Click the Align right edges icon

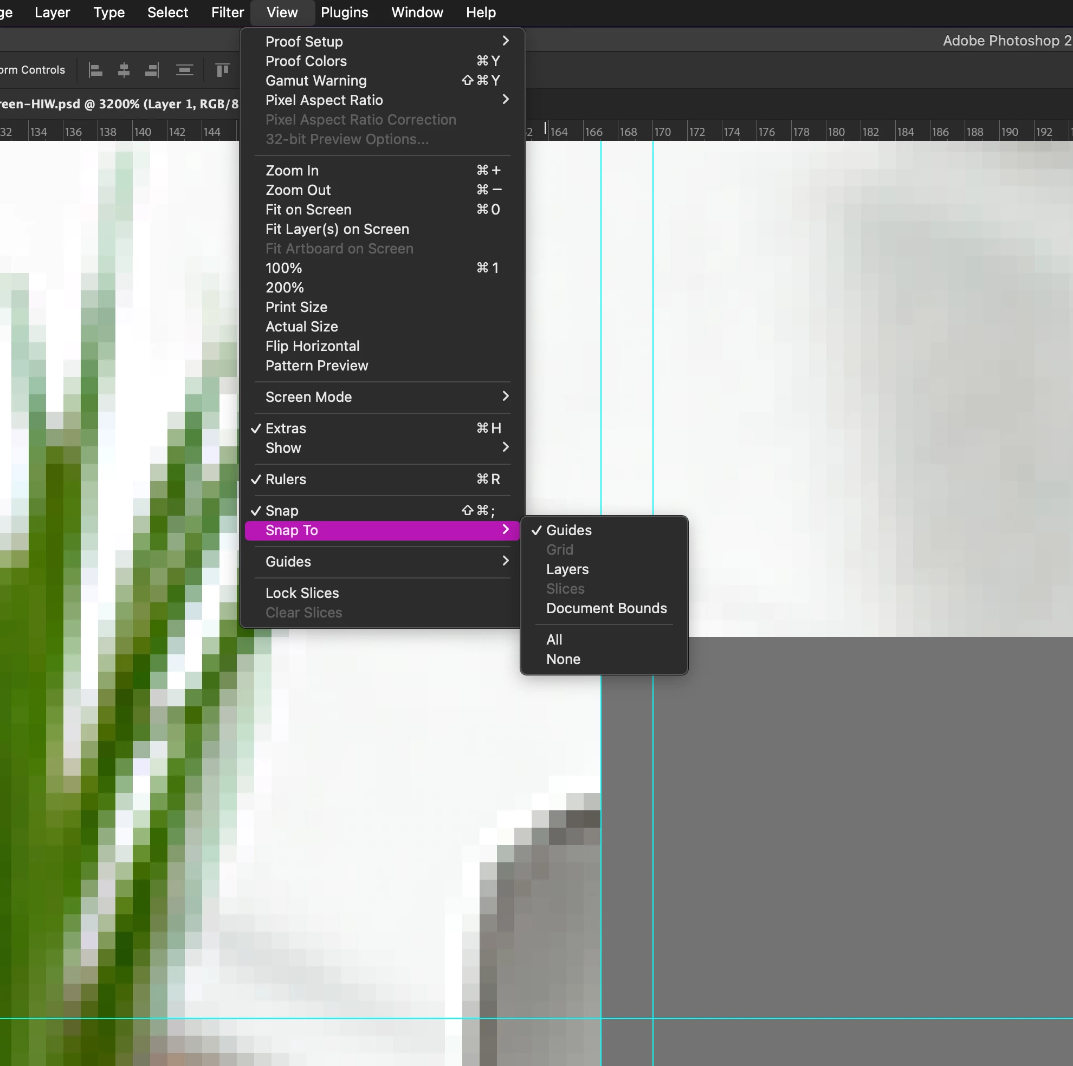click(152, 70)
